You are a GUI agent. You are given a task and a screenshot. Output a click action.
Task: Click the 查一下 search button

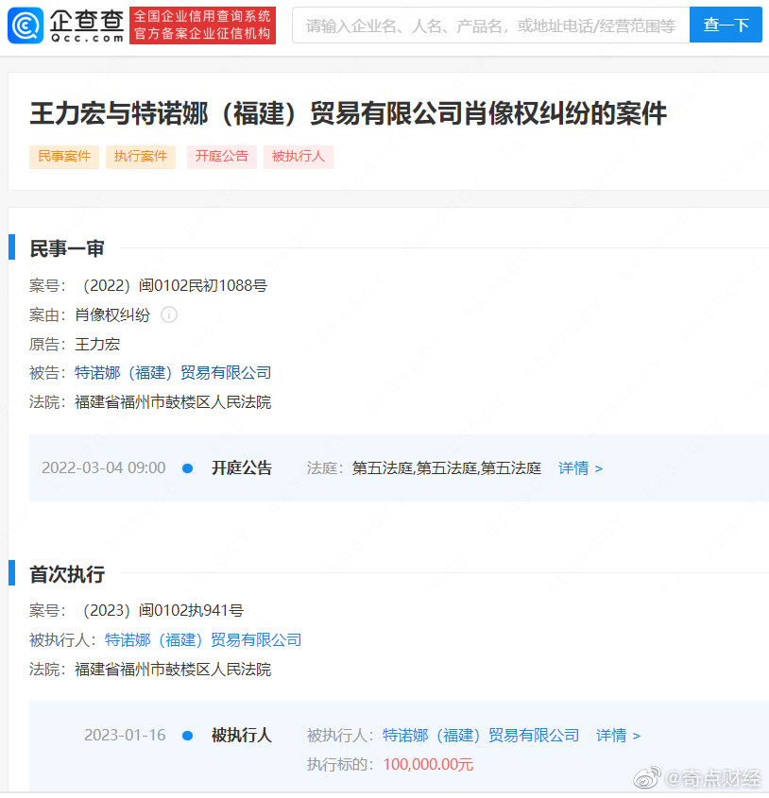726,25
